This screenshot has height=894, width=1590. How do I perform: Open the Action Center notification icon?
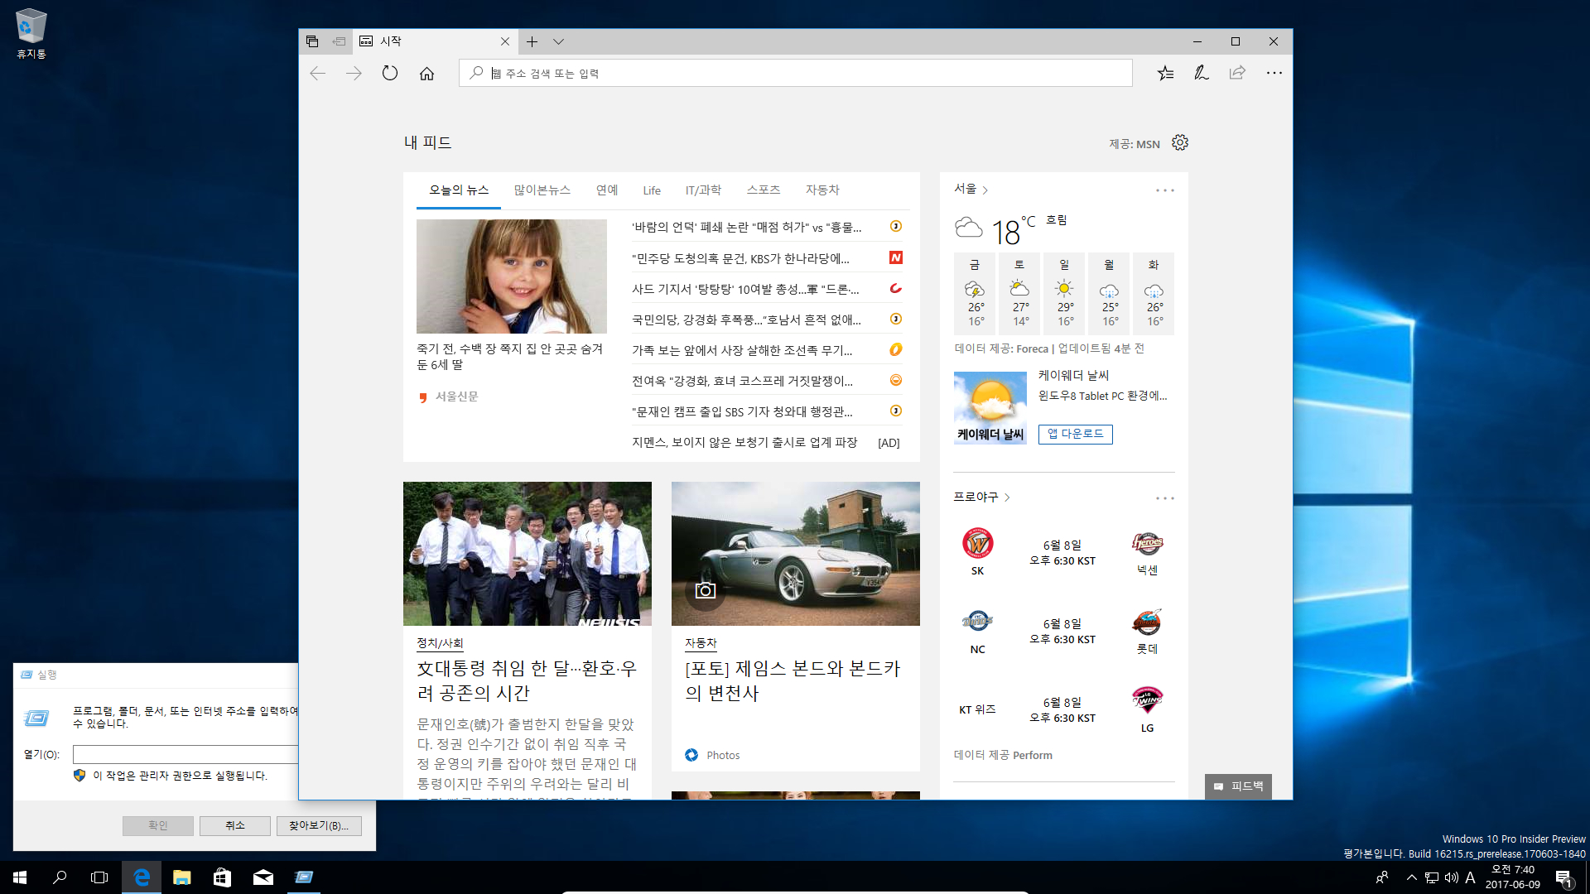[1564, 878]
